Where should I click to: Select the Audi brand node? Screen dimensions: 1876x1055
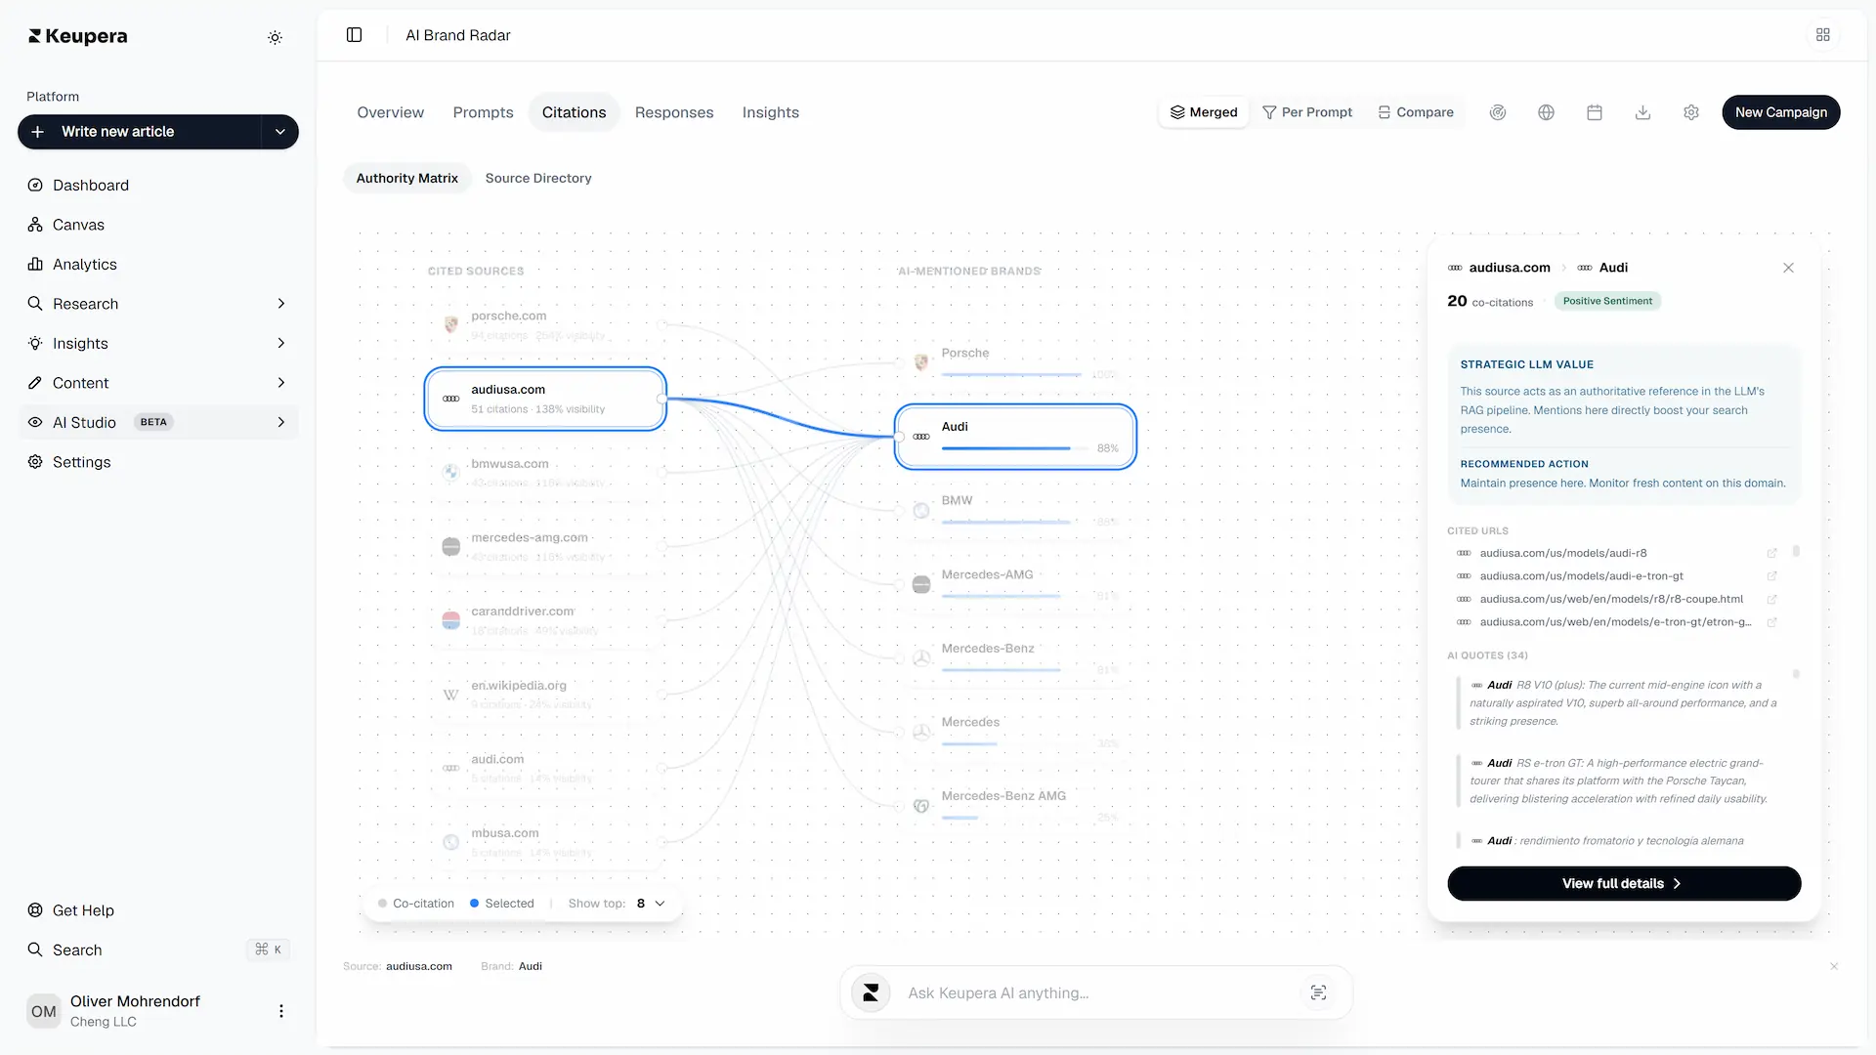coord(1015,437)
